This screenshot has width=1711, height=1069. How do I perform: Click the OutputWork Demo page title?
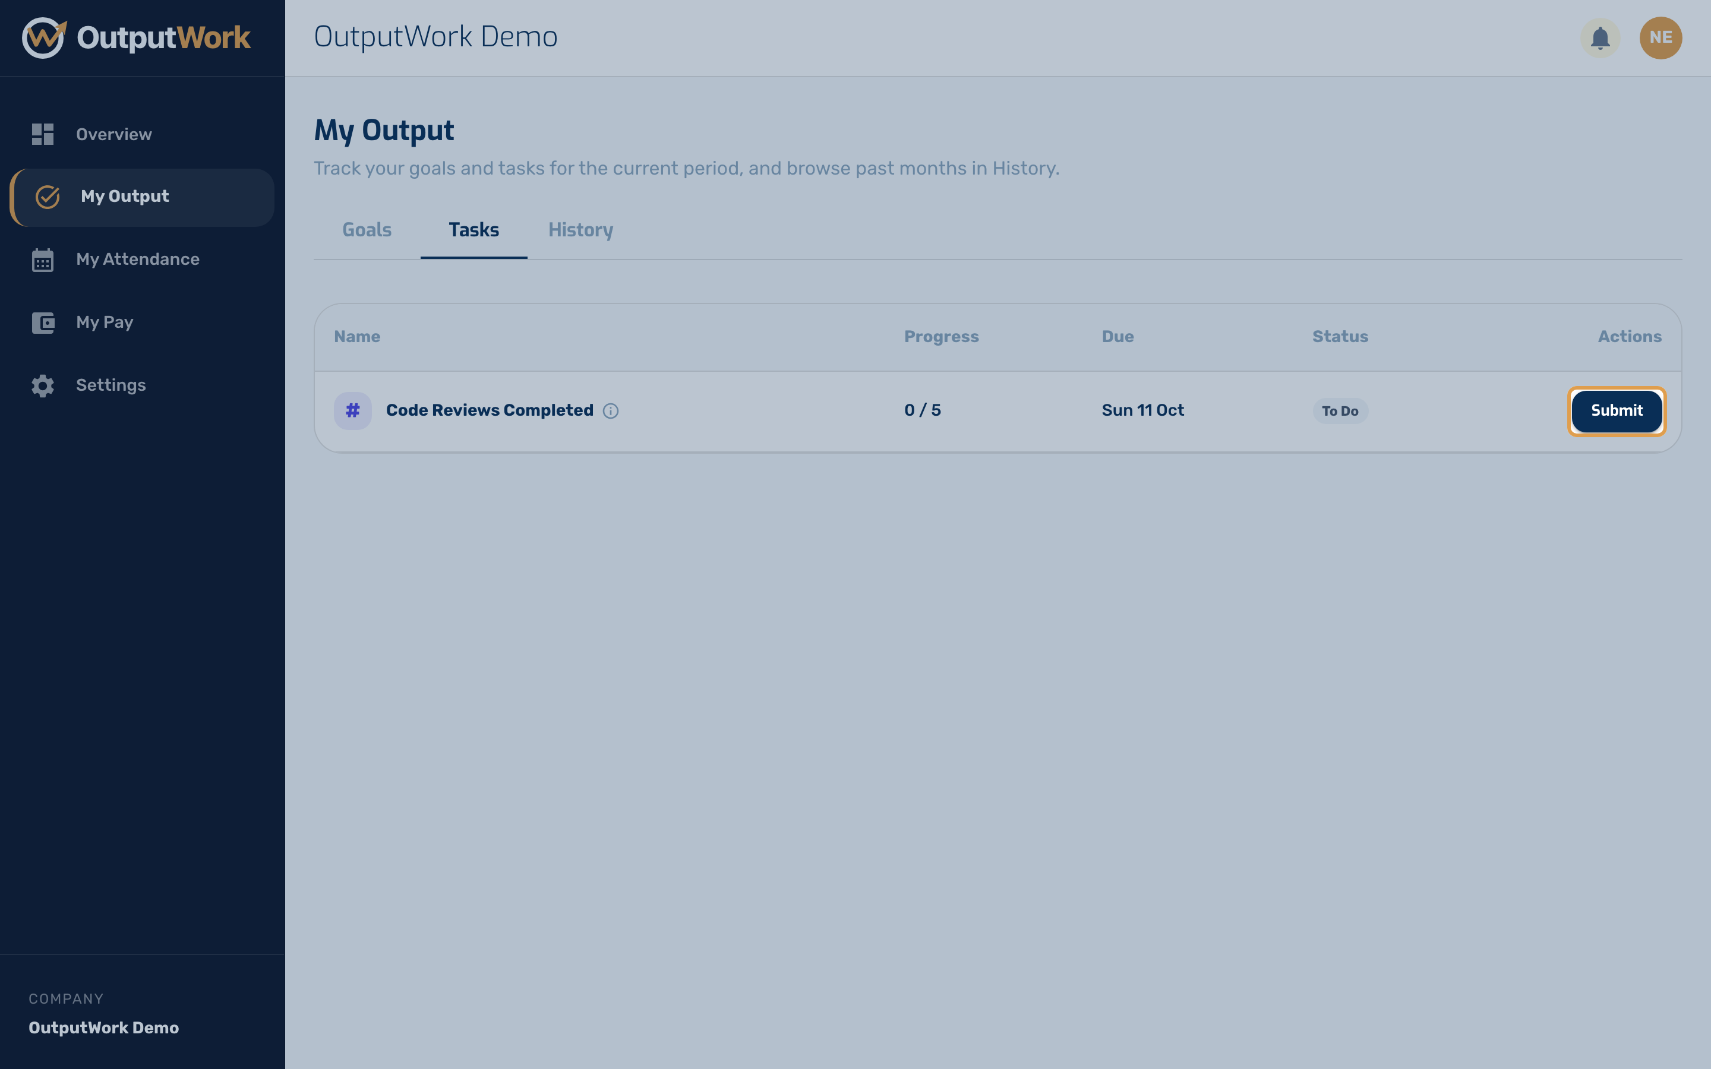(435, 37)
